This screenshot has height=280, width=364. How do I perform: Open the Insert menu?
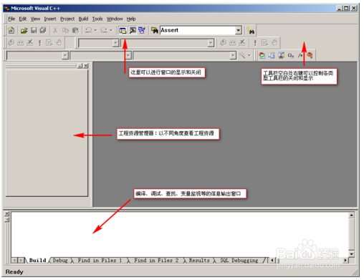coord(50,19)
